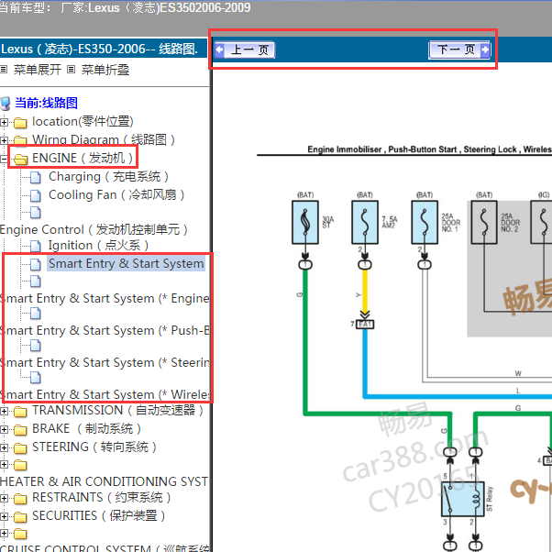This screenshot has width=552, height=552.
Task: Open Smart Entry & Start System (* Wireles item
Action: tap(105, 394)
